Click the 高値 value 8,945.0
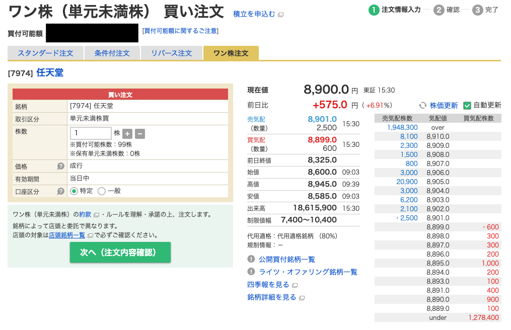511x330 pixels. click(322, 184)
